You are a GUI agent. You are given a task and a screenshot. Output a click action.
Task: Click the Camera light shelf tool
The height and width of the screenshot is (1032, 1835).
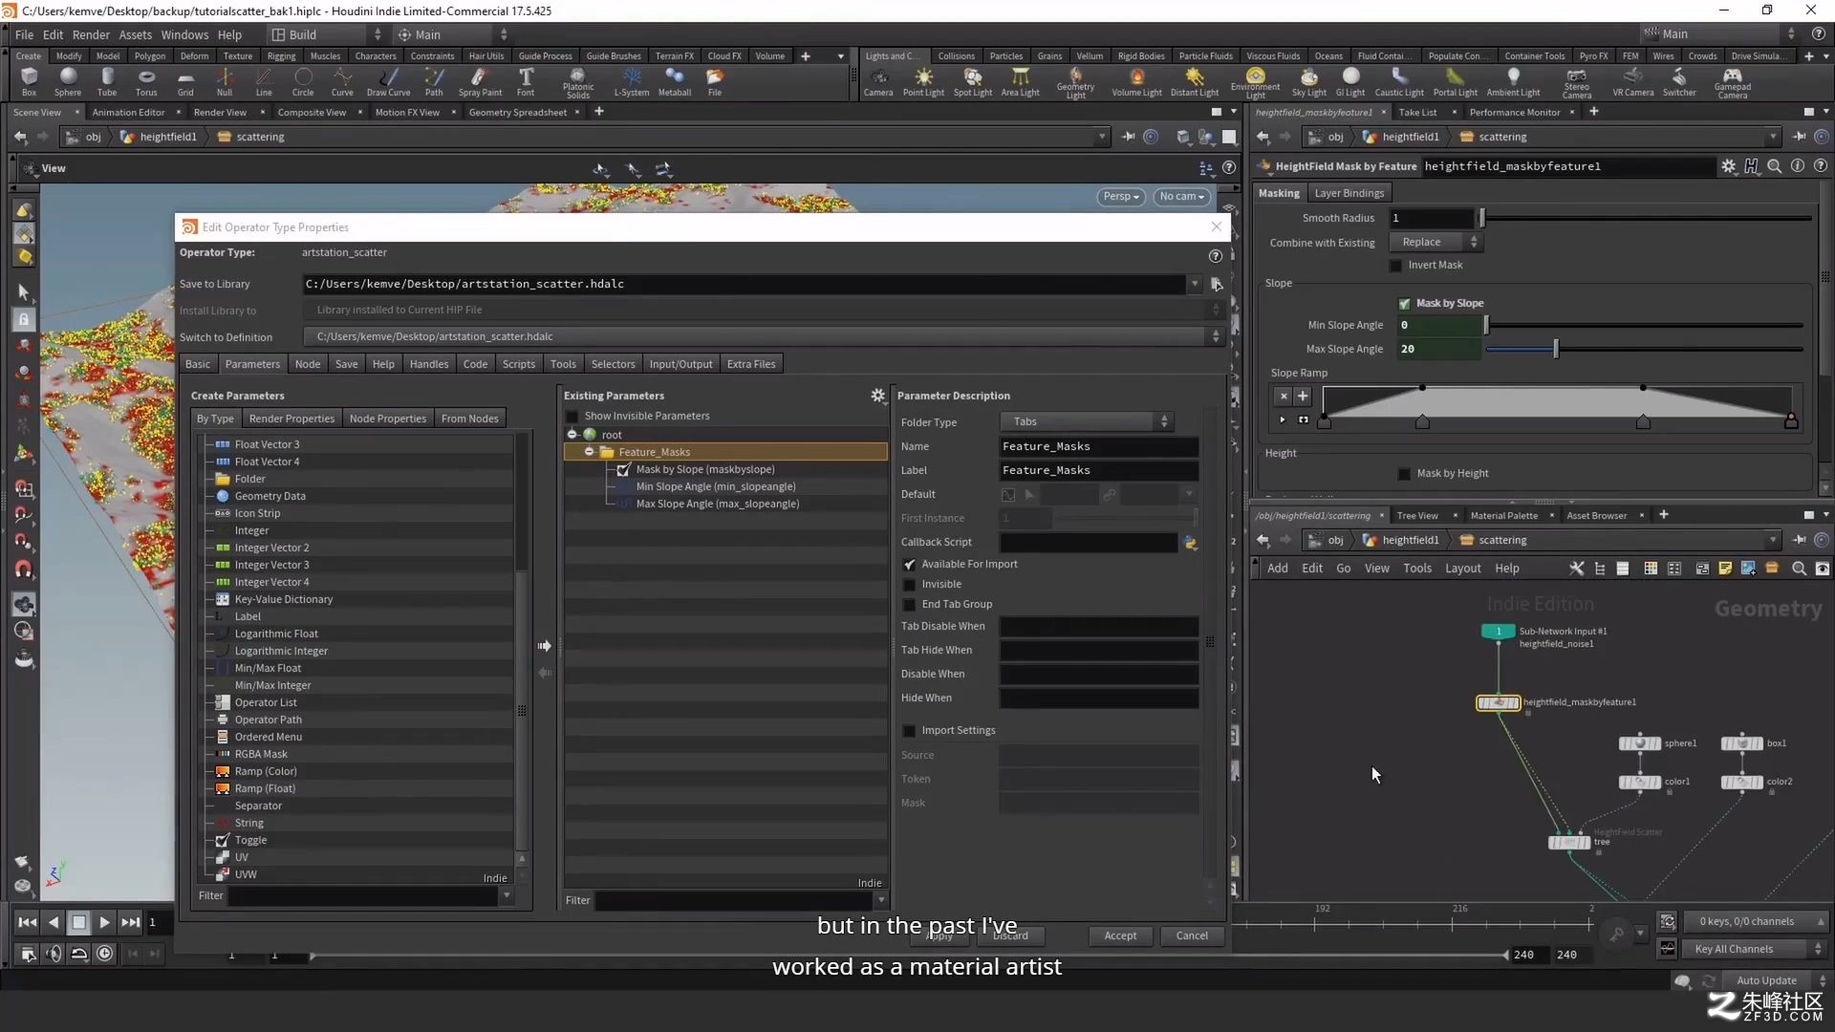878,81
